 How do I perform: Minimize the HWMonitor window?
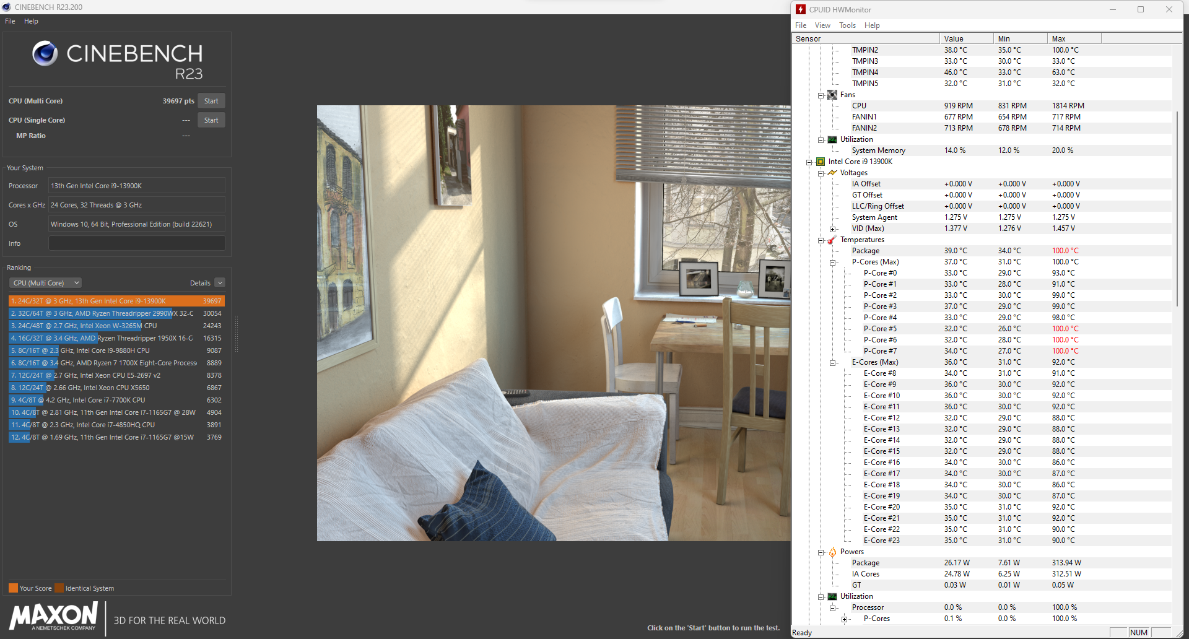(1112, 9)
